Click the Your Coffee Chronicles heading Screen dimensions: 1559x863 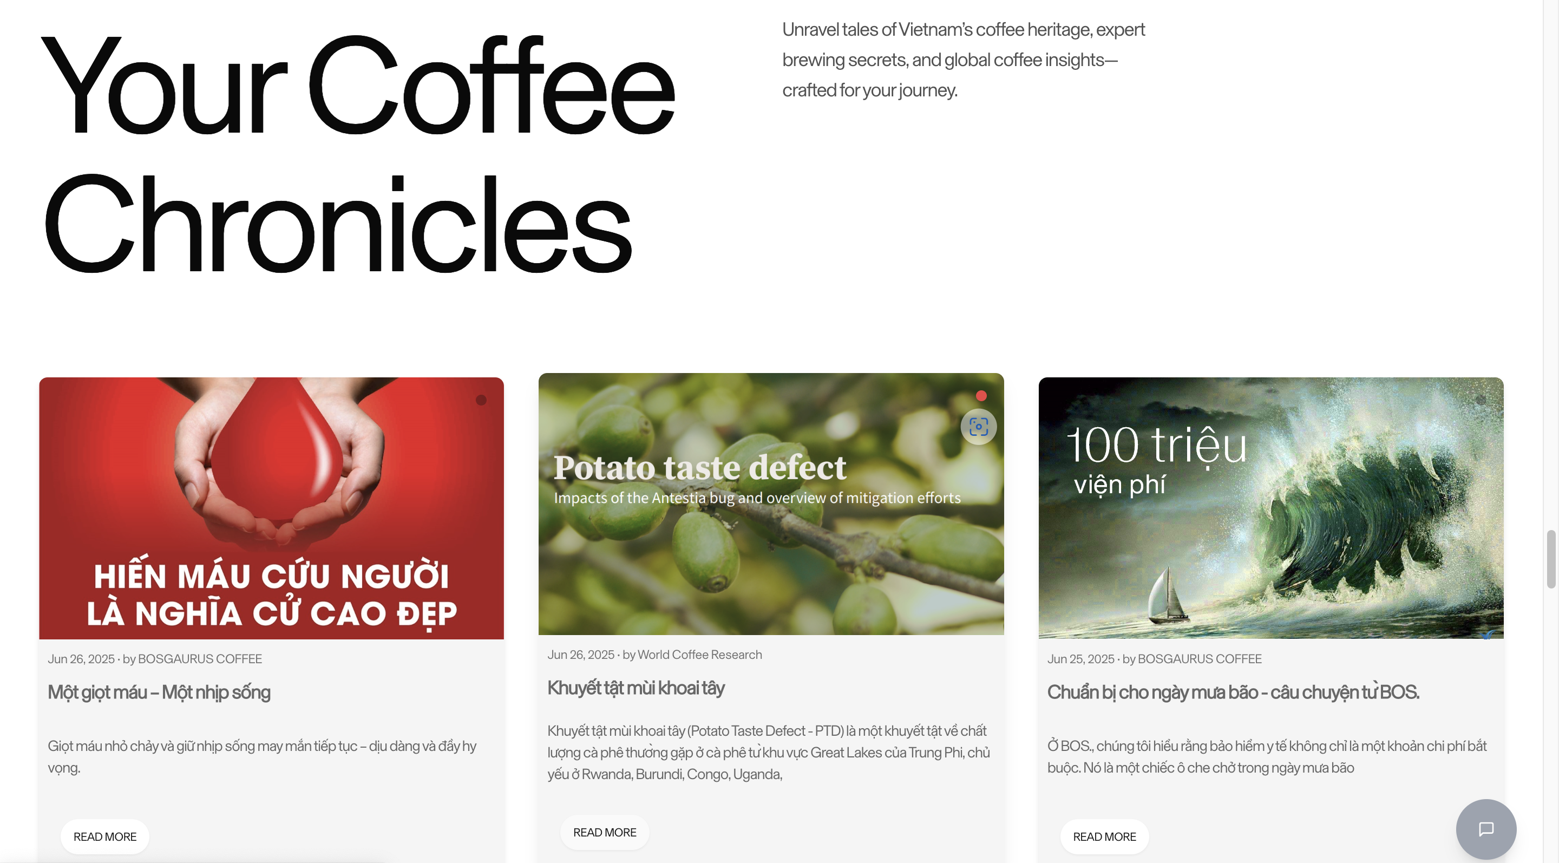tap(358, 153)
